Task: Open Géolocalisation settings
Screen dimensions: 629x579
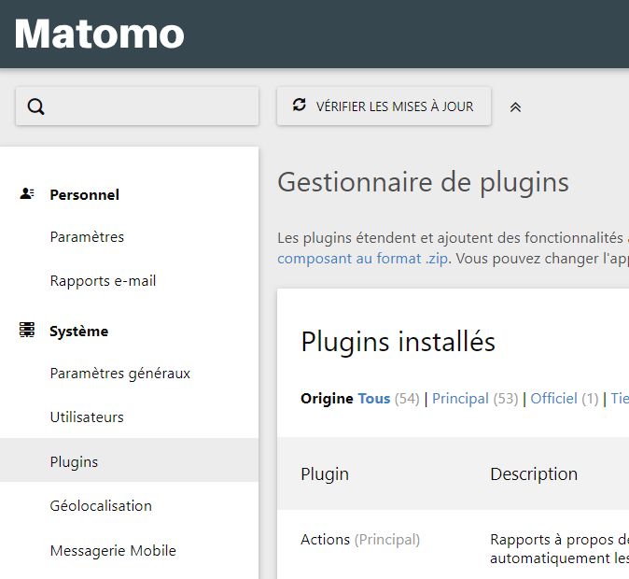Action: (101, 506)
